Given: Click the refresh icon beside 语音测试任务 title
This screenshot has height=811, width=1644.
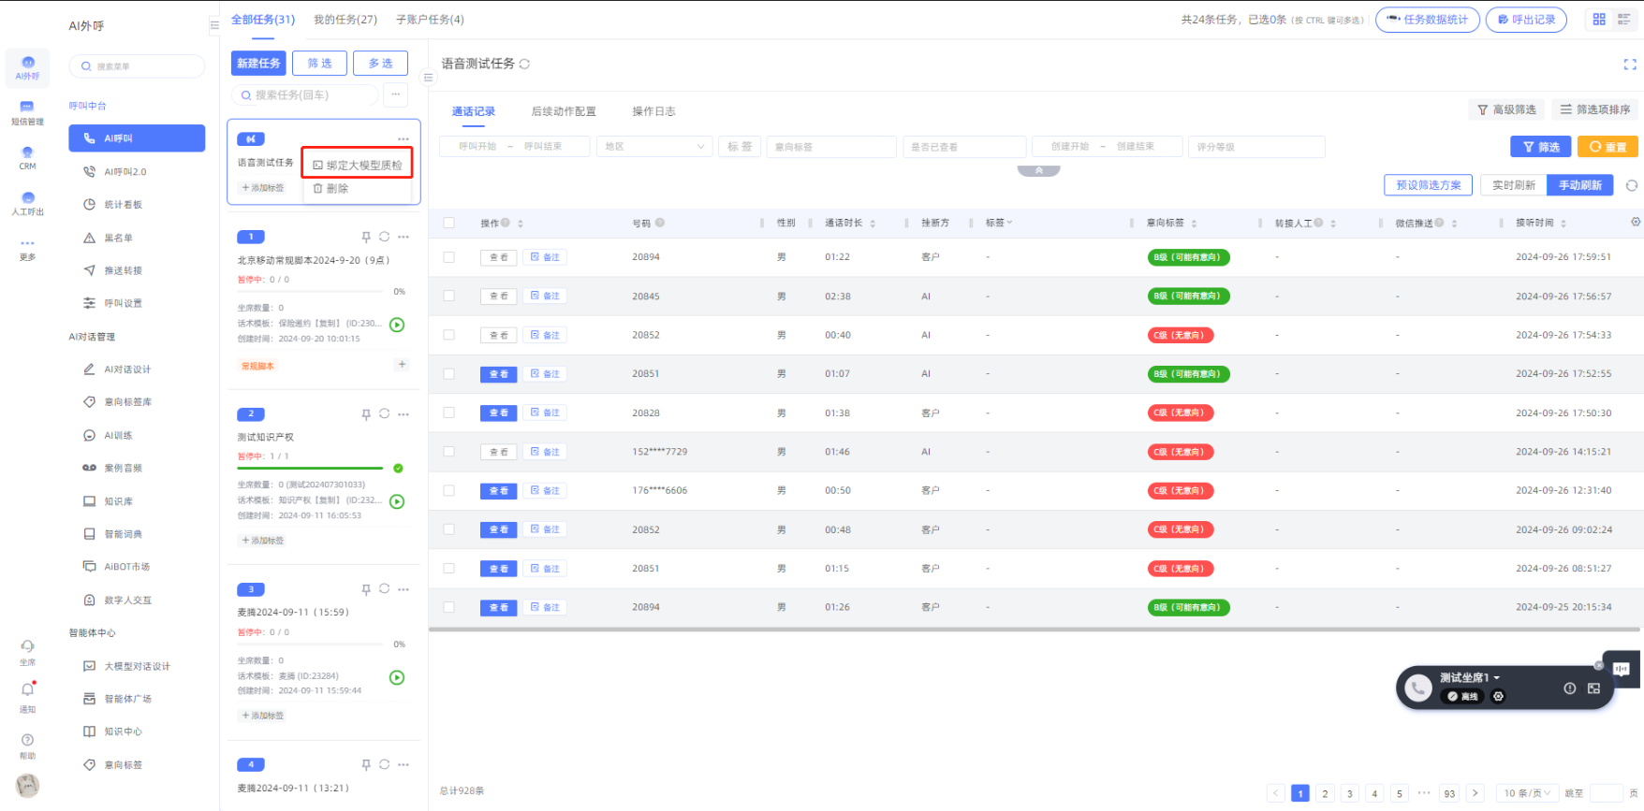Looking at the screenshot, I should click(x=524, y=65).
